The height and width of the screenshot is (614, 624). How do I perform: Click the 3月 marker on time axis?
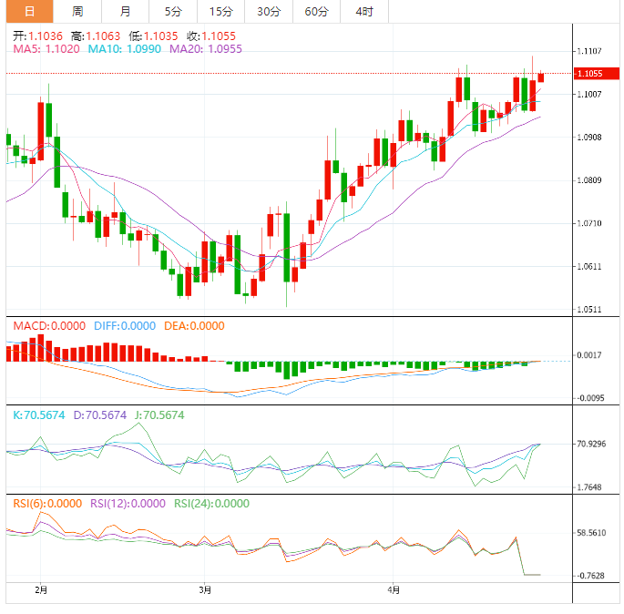tap(205, 590)
